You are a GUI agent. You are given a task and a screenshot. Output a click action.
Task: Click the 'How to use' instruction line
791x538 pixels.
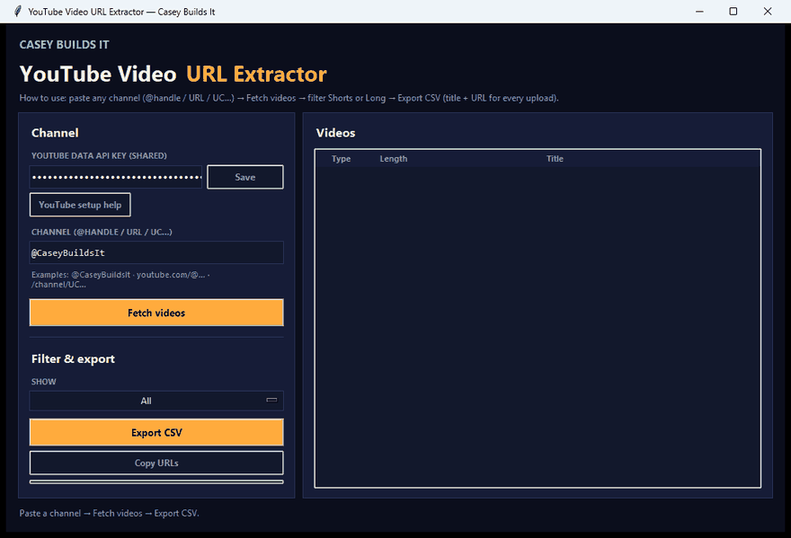289,98
